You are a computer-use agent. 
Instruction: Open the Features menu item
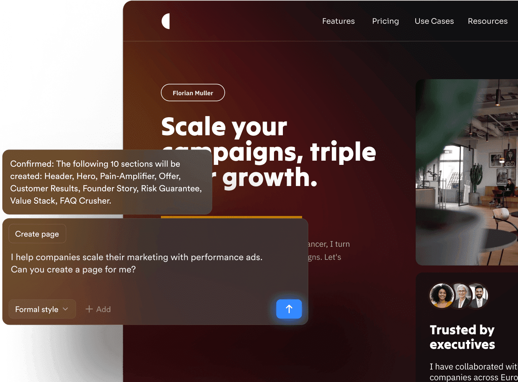pos(339,21)
